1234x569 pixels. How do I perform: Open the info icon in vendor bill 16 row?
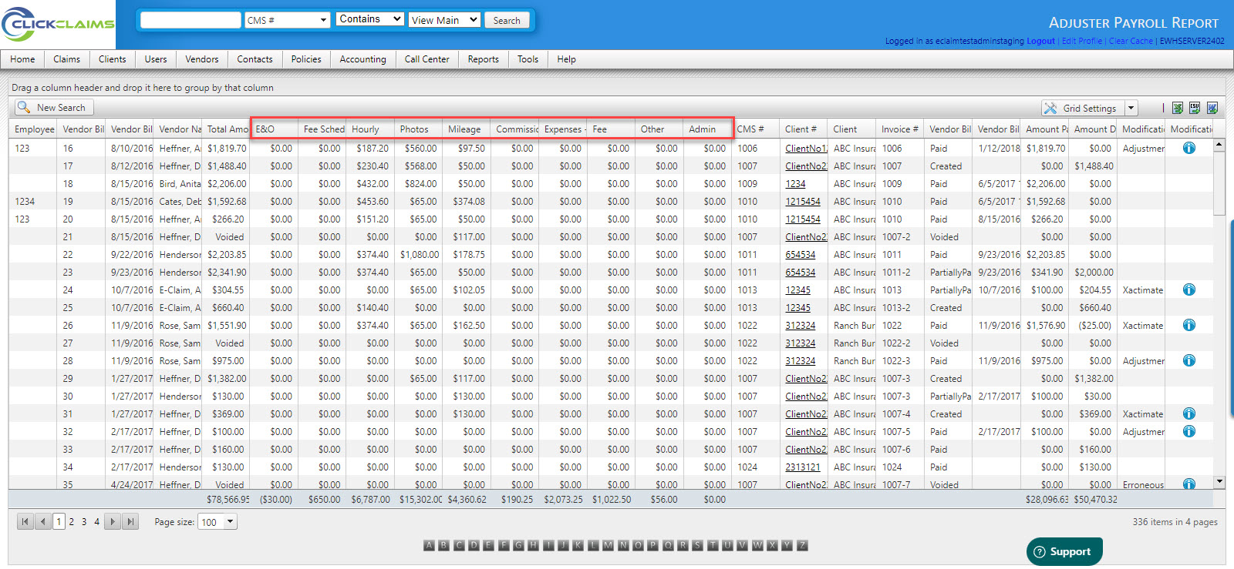click(1189, 148)
